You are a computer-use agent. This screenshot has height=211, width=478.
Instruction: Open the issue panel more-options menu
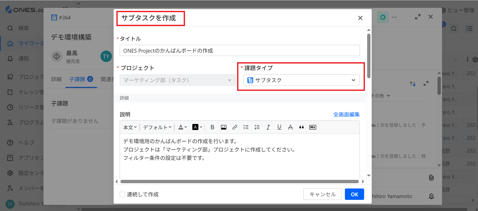[394, 17]
